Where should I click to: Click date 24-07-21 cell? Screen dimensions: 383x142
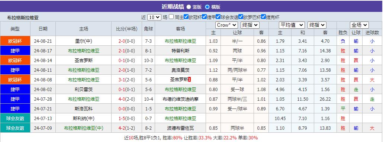[x=43, y=109]
